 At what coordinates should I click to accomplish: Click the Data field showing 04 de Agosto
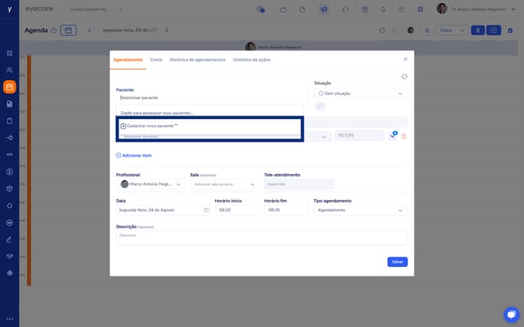point(164,210)
